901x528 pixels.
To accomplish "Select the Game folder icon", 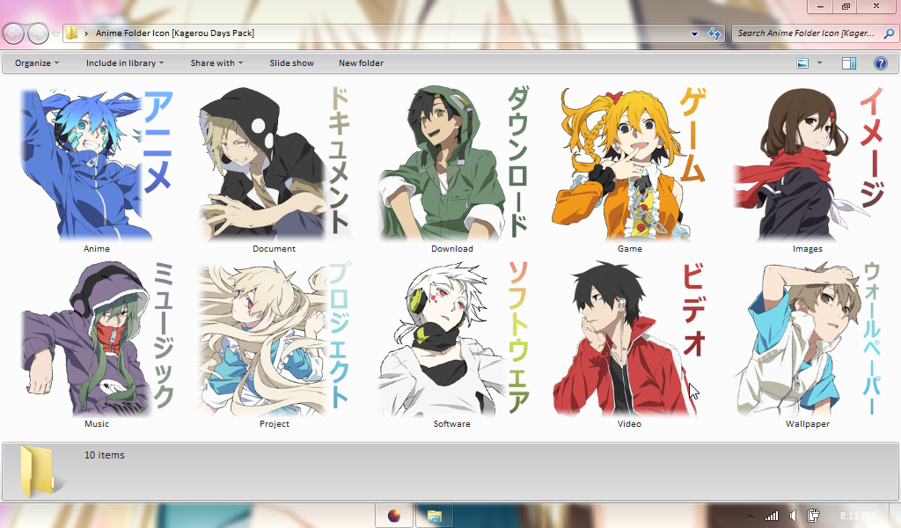I will 630,164.
